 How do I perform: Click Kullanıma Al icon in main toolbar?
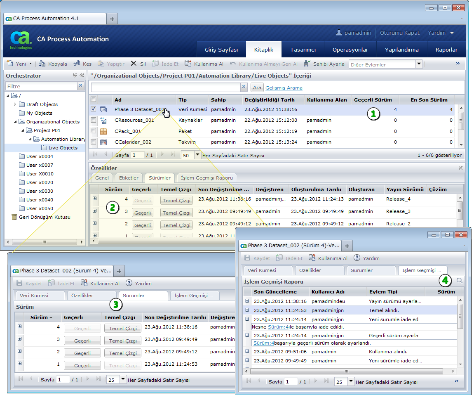[x=188, y=64]
